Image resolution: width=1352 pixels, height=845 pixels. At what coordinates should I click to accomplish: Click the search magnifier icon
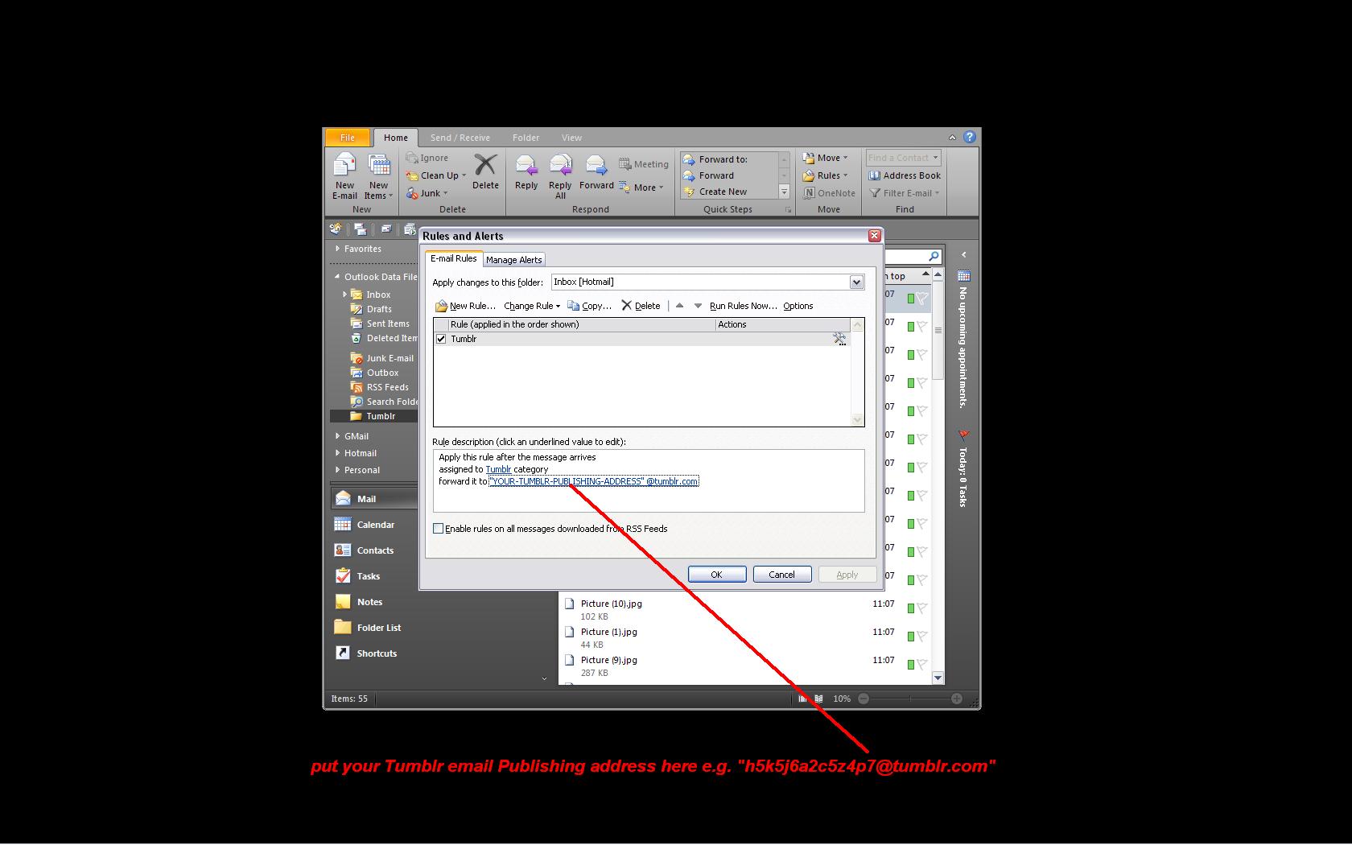pyautogui.click(x=934, y=257)
